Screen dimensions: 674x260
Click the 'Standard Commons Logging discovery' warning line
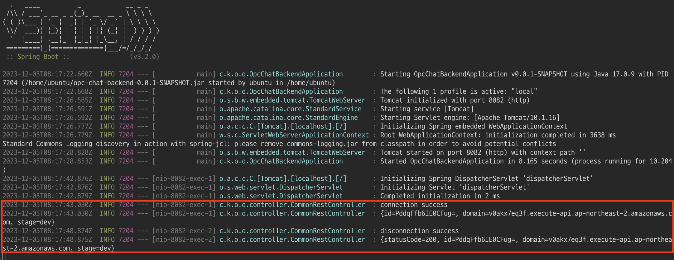click(x=279, y=144)
